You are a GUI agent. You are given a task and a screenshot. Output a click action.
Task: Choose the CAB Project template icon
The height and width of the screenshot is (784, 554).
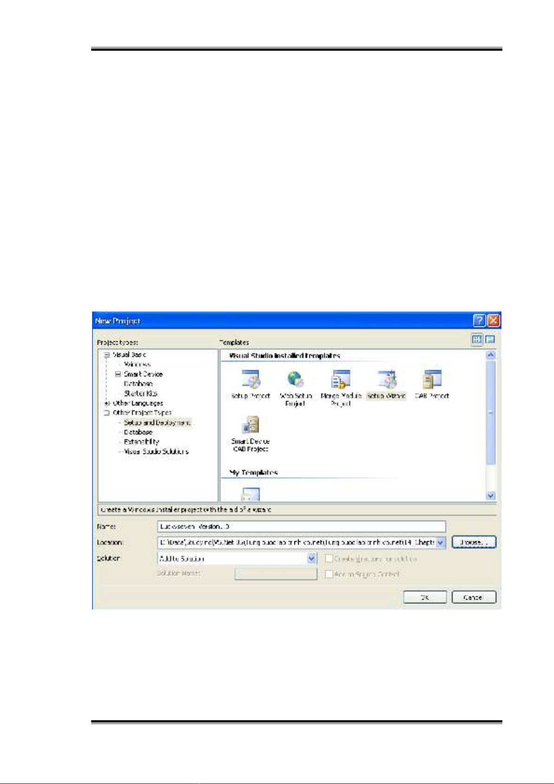[432, 380]
